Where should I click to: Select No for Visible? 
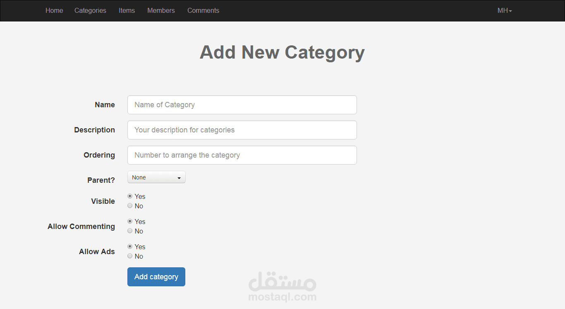pyautogui.click(x=130, y=206)
